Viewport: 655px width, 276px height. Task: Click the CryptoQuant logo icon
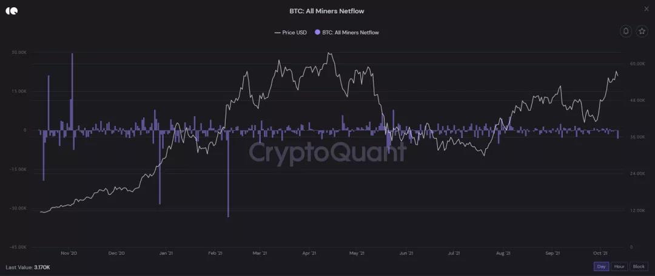(12, 10)
